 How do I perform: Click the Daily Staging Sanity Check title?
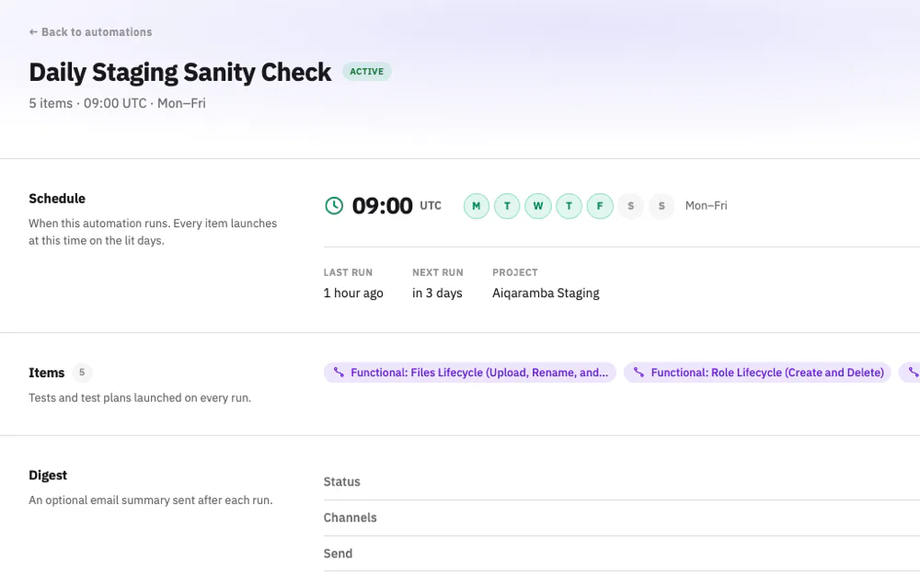(180, 72)
